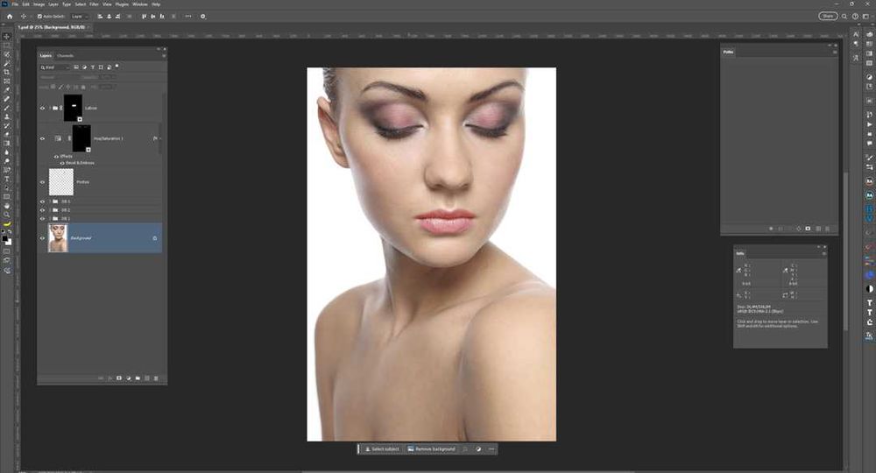Image resolution: width=876 pixels, height=473 pixels.
Task: Open the Window menu
Action: 139,4
